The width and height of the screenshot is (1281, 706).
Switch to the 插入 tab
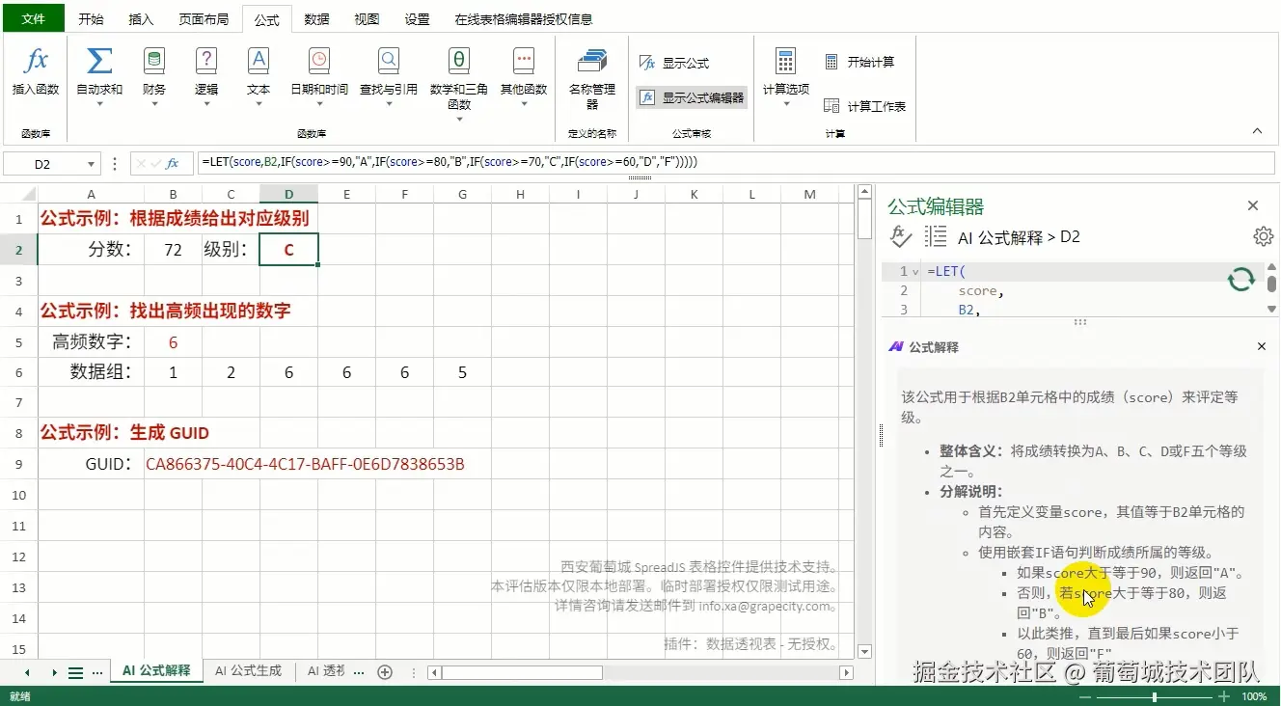(141, 19)
